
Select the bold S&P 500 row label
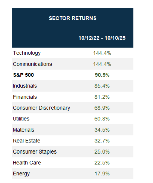click(23, 75)
